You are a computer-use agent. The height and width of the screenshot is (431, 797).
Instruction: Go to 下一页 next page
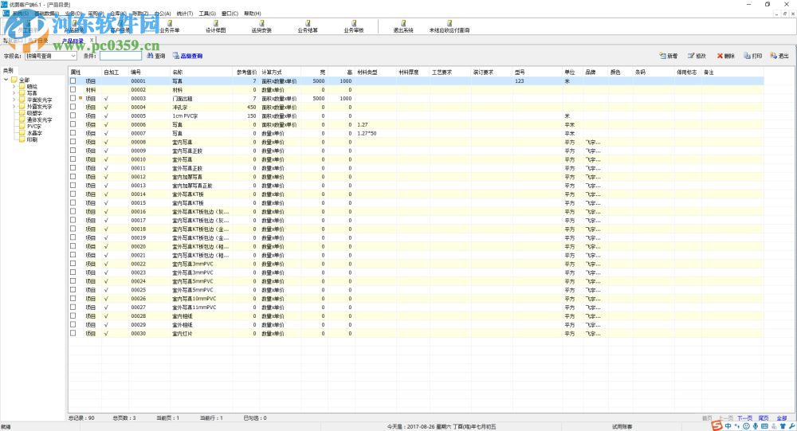(x=744, y=417)
